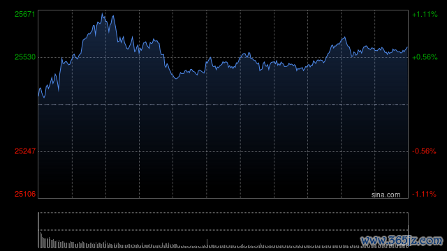Click the -0.56% percentage label
This screenshot has width=447, height=251.
tap(424, 151)
